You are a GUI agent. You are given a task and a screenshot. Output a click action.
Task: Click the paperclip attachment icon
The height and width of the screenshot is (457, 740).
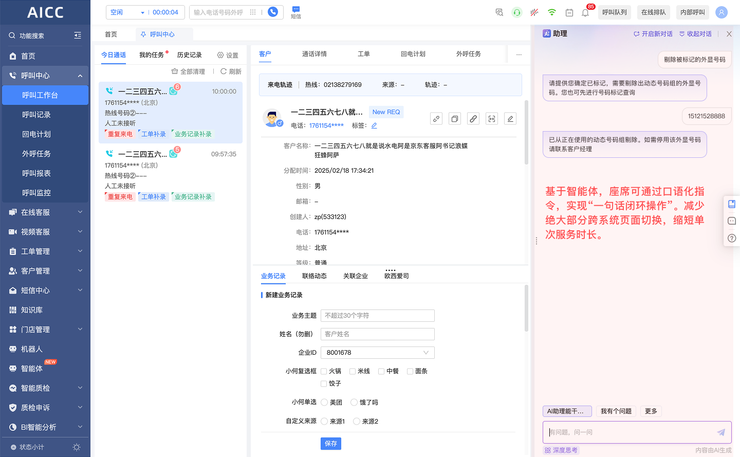pos(473,119)
